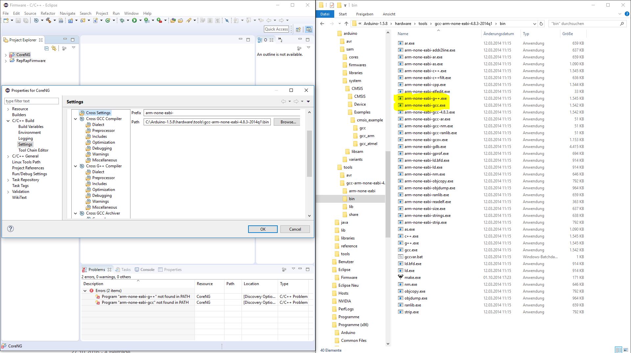Collapse All items in Project Explorer
The width and height of the screenshot is (631, 353).
[46, 48]
